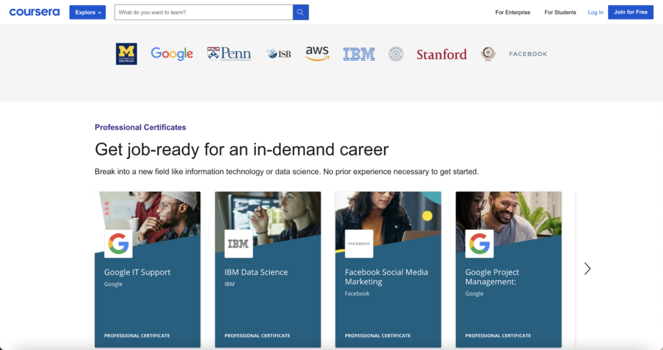Screen dimensions: 663x350
Task: Click the Professional Certificates heading link
Action: (x=140, y=128)
